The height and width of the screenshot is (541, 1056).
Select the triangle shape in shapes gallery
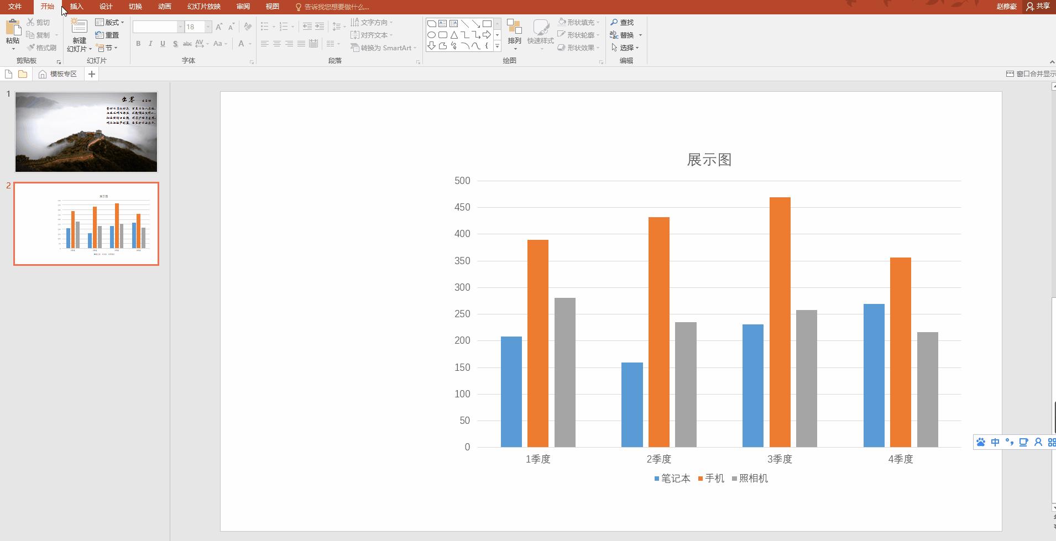coord(453,35)
